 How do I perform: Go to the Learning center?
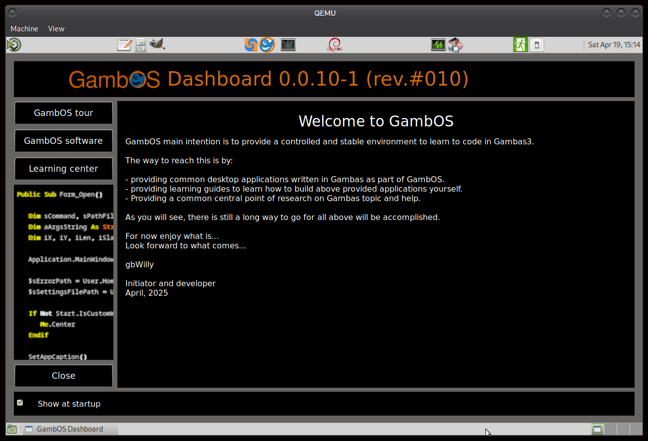(64, 169)
